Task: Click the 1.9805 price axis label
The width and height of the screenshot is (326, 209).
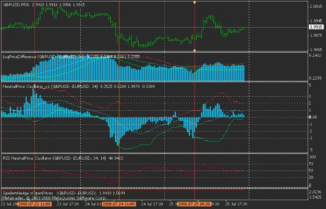Action: 316,50
